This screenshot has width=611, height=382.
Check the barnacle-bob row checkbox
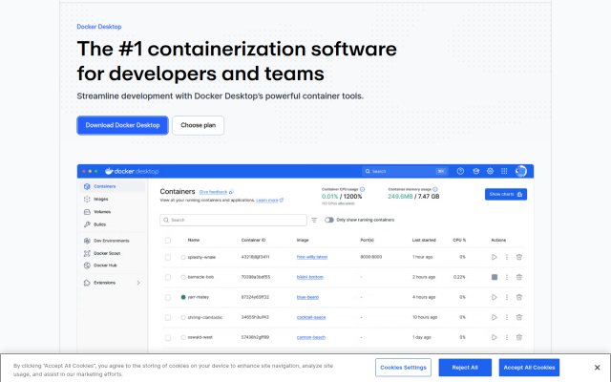(168, 277)
